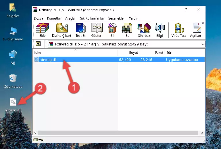The height and width of the screenshot is (149, 221).
Task: Click the horizontal scrollbar left arrow
Action: pos(35,133)
